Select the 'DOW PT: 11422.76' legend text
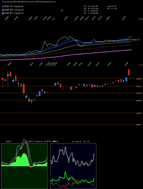The height and width of the screenshot is (189, 143). click(14, 13)
